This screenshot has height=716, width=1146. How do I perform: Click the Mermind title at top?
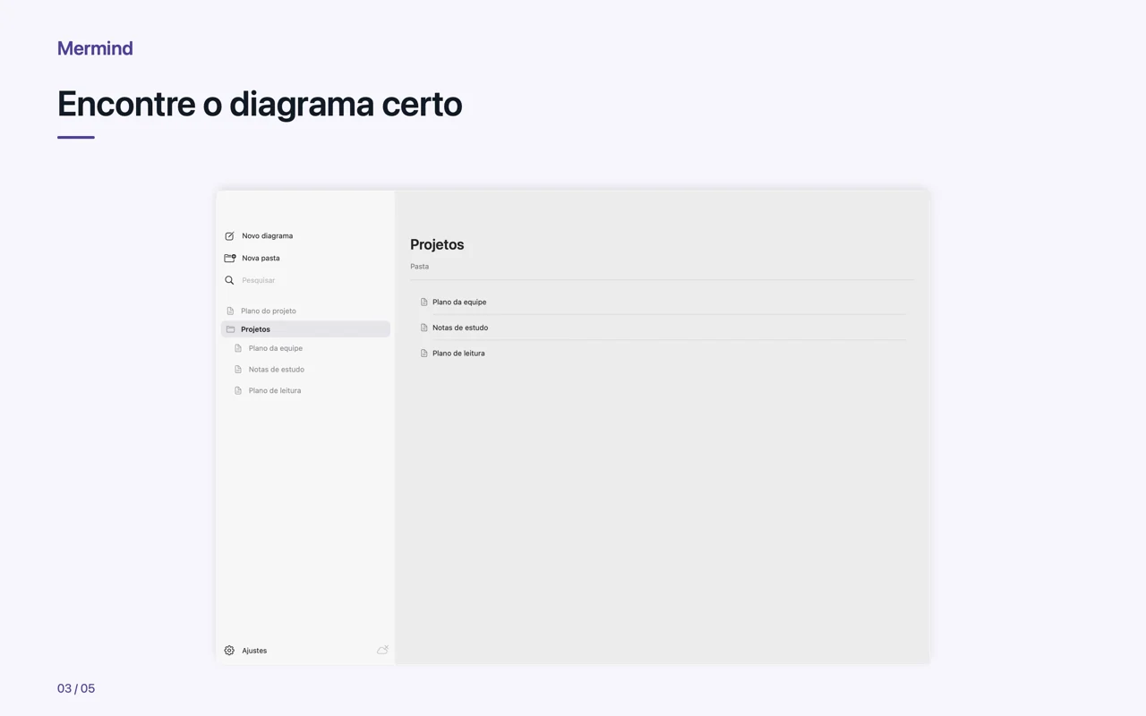click(95, 48)
